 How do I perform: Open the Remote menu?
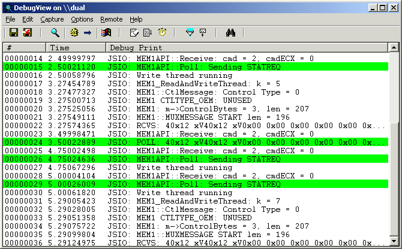click(x=111, y=19)
